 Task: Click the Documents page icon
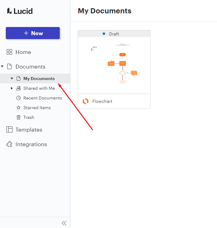[x=9, y=66]
